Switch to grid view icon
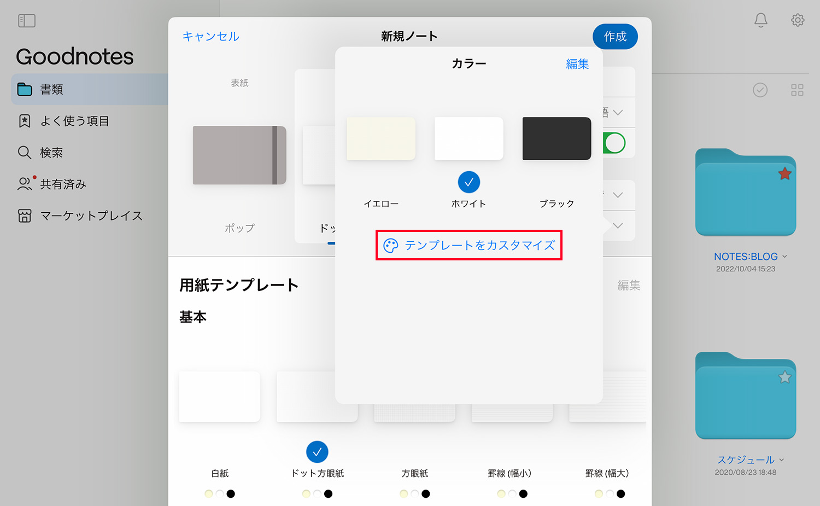The image size is (820, 506). click(797, 90)
